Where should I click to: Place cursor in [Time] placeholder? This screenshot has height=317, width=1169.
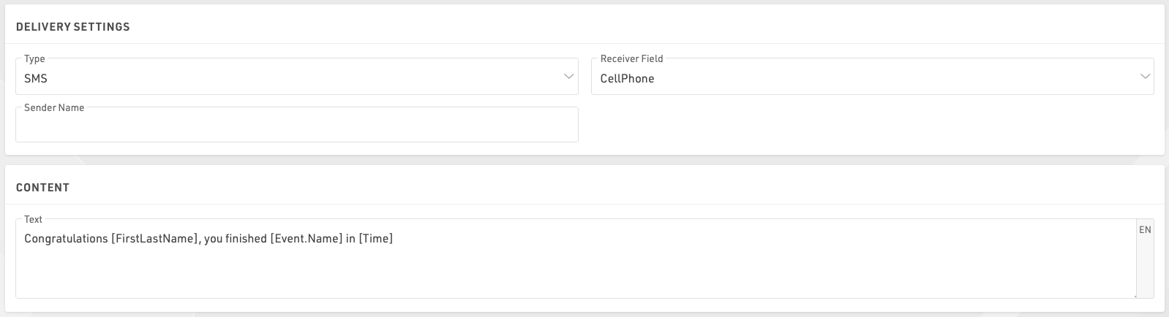pos(375,239)
